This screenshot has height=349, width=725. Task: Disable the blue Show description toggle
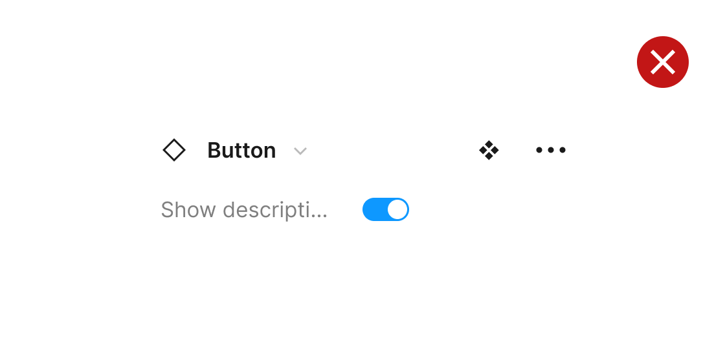point(386,209)
